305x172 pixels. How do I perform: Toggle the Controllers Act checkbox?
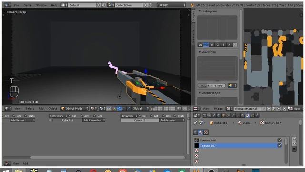click(x=81, y=116)
